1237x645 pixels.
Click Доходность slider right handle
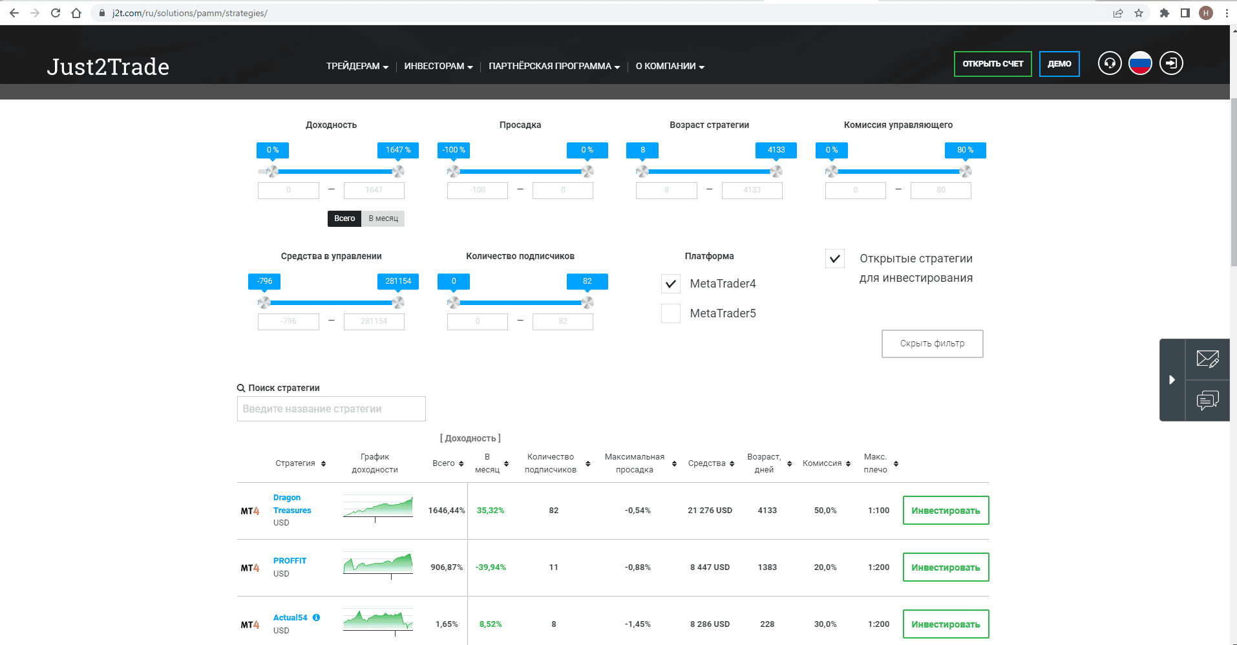click(398, 171)
